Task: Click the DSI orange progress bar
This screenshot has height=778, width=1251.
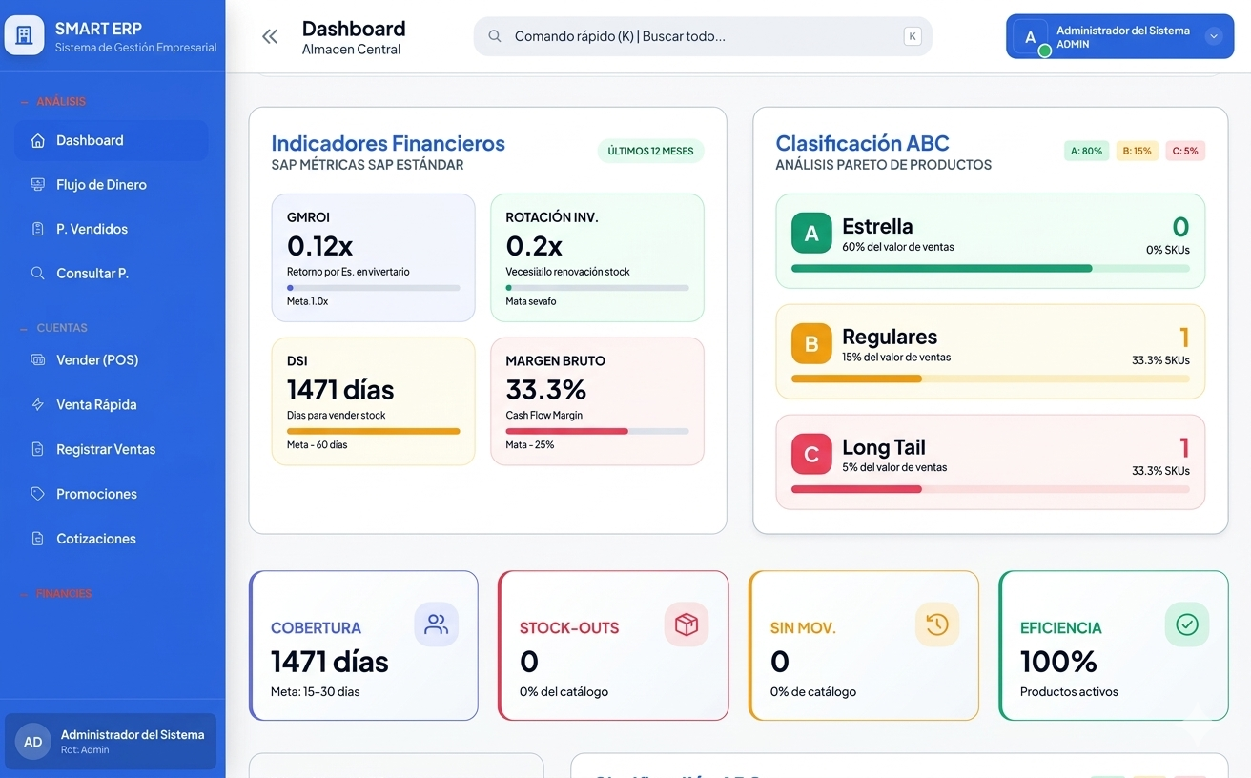Action: pyautogui.click(x=374, y=431)
